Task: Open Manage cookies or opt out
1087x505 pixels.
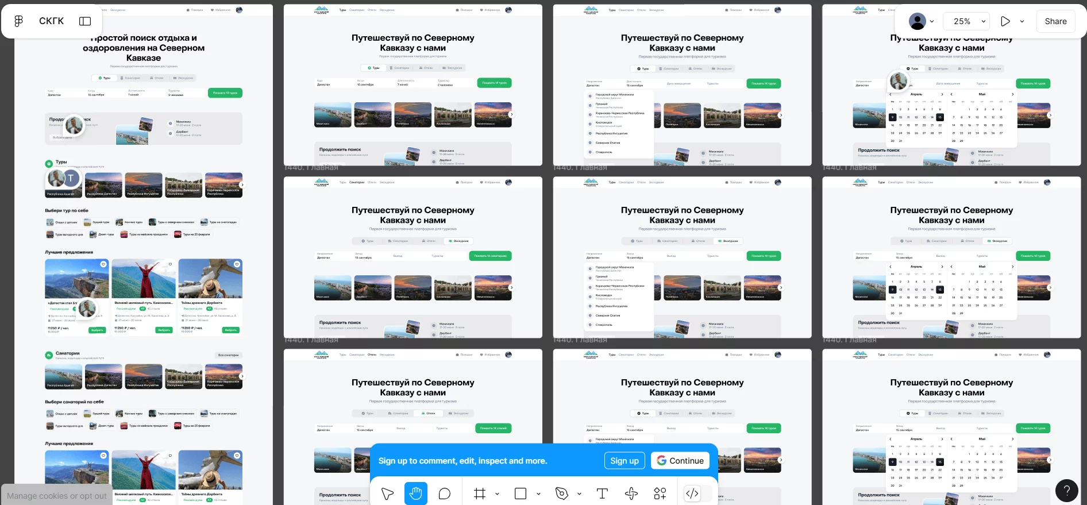Action: click(56, 496)
